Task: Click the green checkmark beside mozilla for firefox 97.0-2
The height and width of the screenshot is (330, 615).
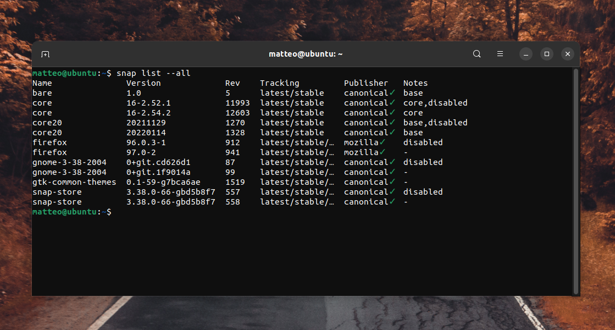Action: pyautogui.click(x=383, y=152)
